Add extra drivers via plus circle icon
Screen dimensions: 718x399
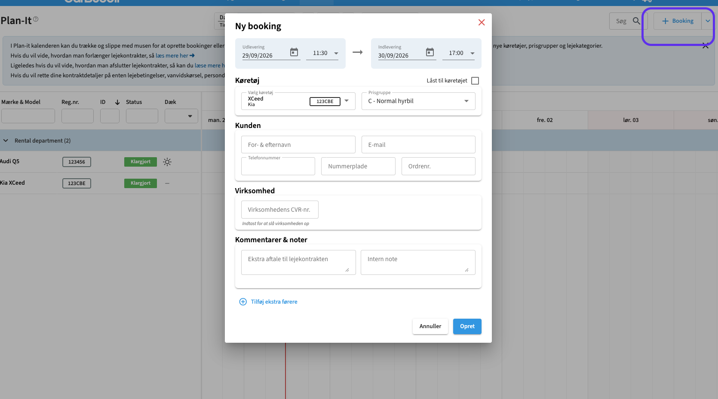coord(243,302)
